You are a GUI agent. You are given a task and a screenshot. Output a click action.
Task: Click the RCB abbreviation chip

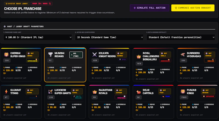click(x=139, y=64)
